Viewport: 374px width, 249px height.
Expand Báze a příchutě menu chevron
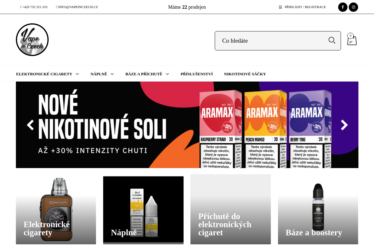(x=167, y=74)
